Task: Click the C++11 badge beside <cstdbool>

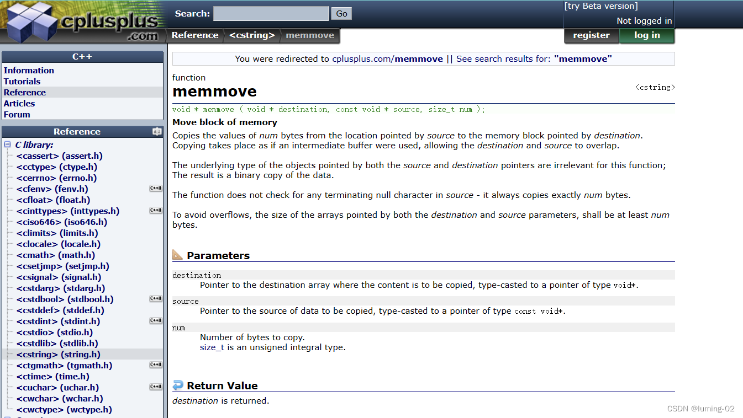Action: (x=155, y=298)
